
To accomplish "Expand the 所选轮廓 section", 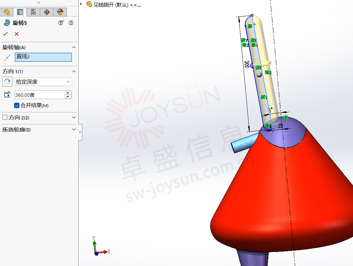I will pos(74,129).
